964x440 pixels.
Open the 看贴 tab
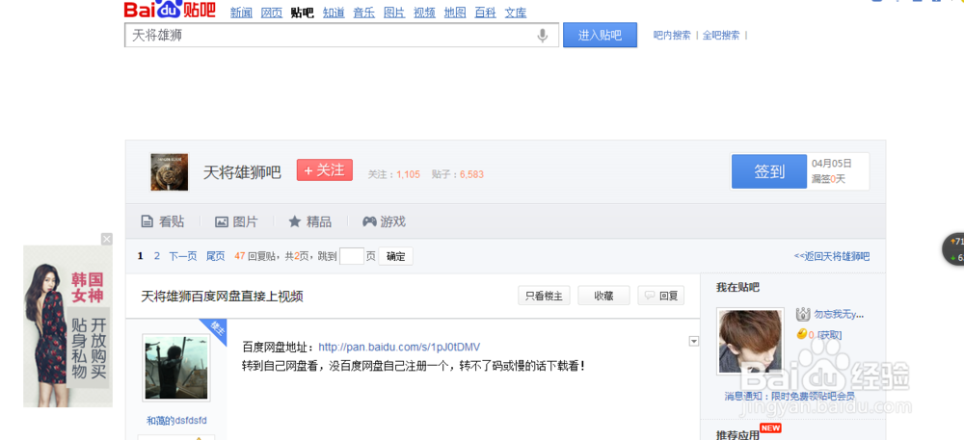(163, 221)
